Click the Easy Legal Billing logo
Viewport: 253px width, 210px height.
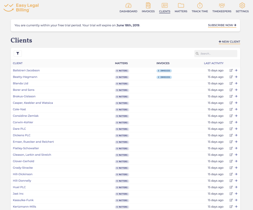click(21, 8)
